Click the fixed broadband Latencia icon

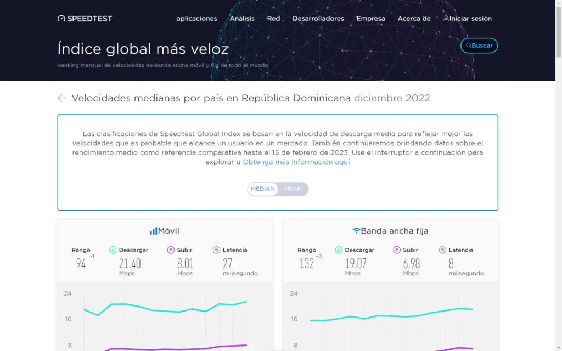click(x=442, y=250)
